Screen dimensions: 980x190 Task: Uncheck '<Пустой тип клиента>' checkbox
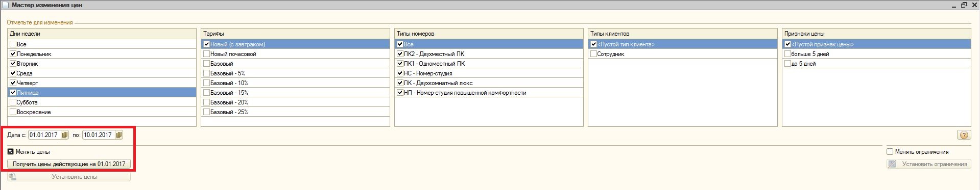pyautogui.click(x=593, y=44)
